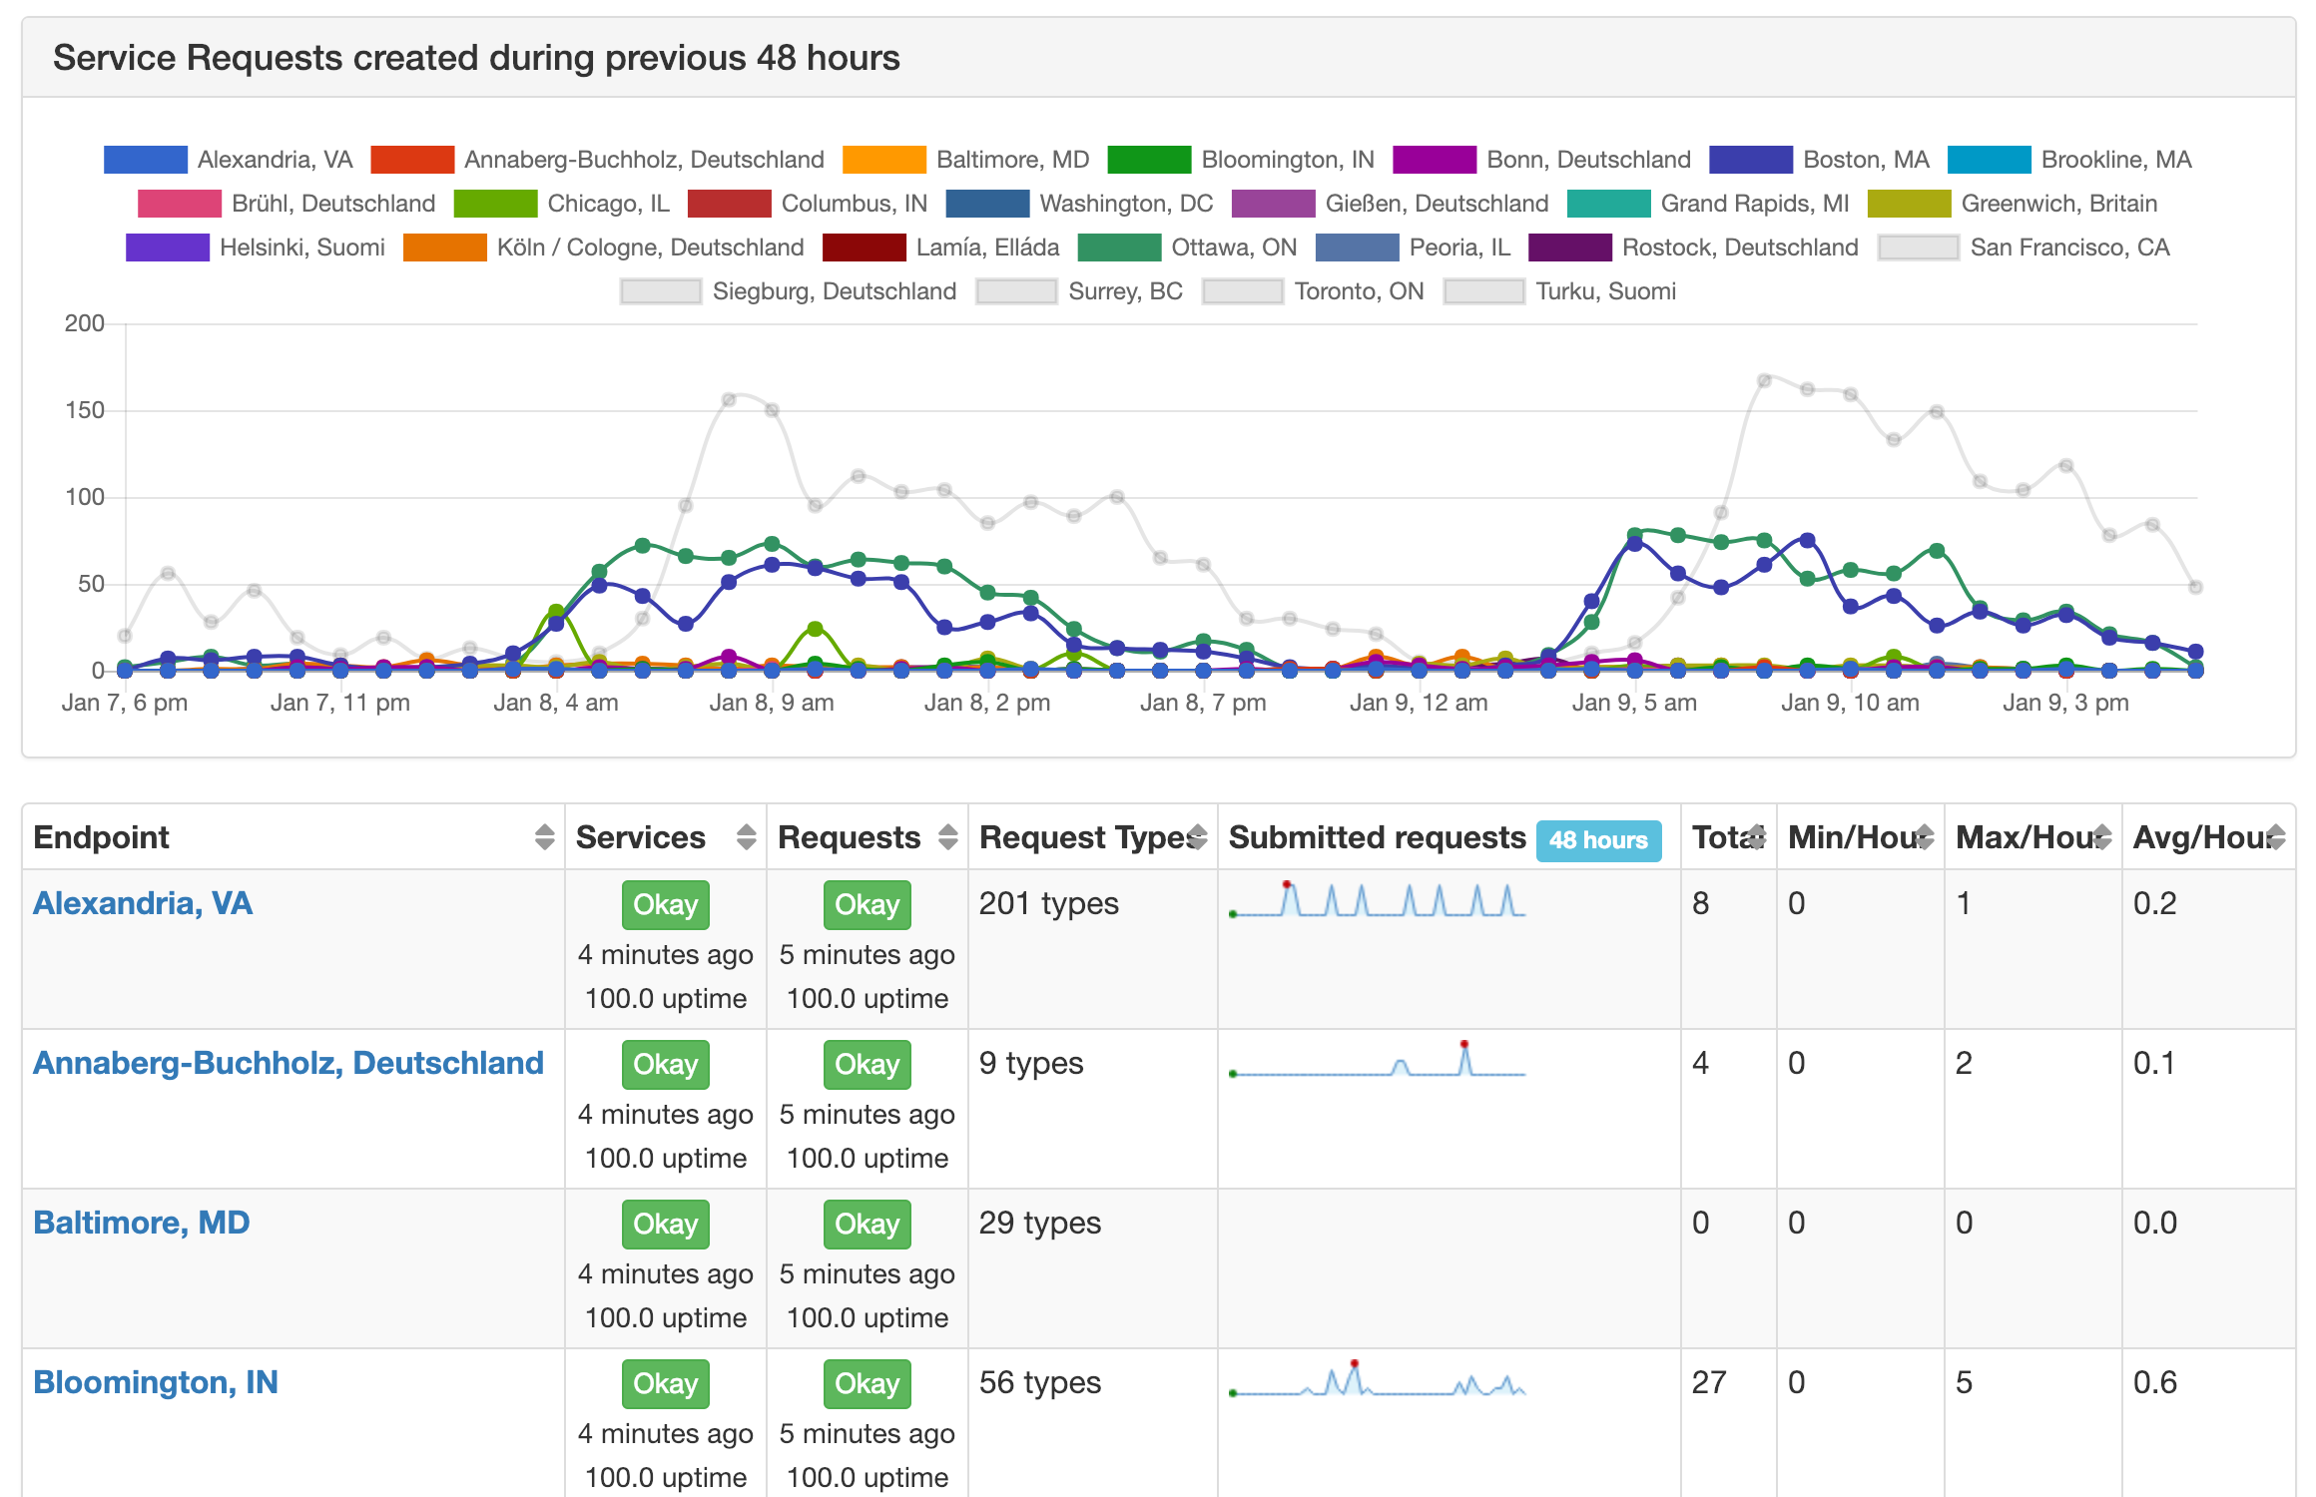
Task: Click Okay services badge for Baltimore, MD
Action: 665,1225
